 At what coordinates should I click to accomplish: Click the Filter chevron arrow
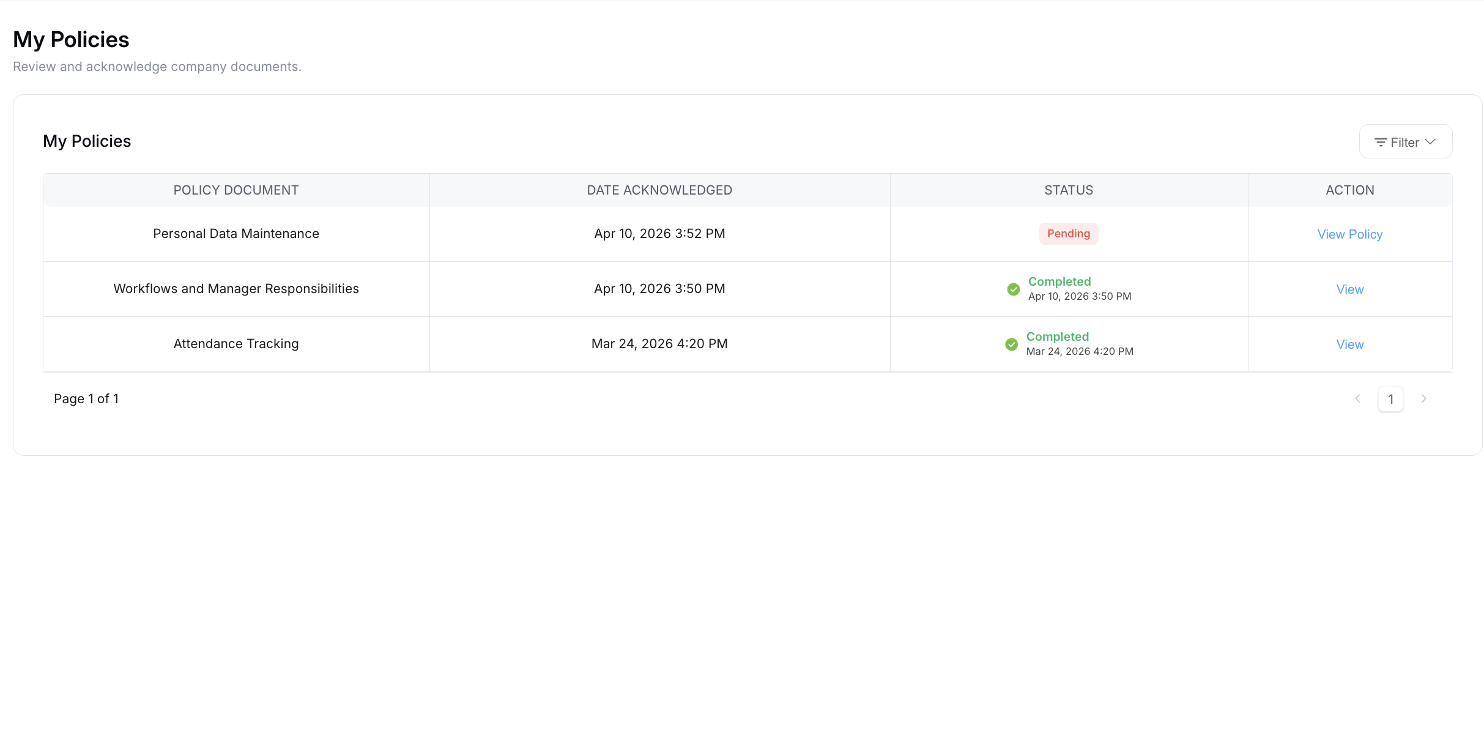[1430, 142]
